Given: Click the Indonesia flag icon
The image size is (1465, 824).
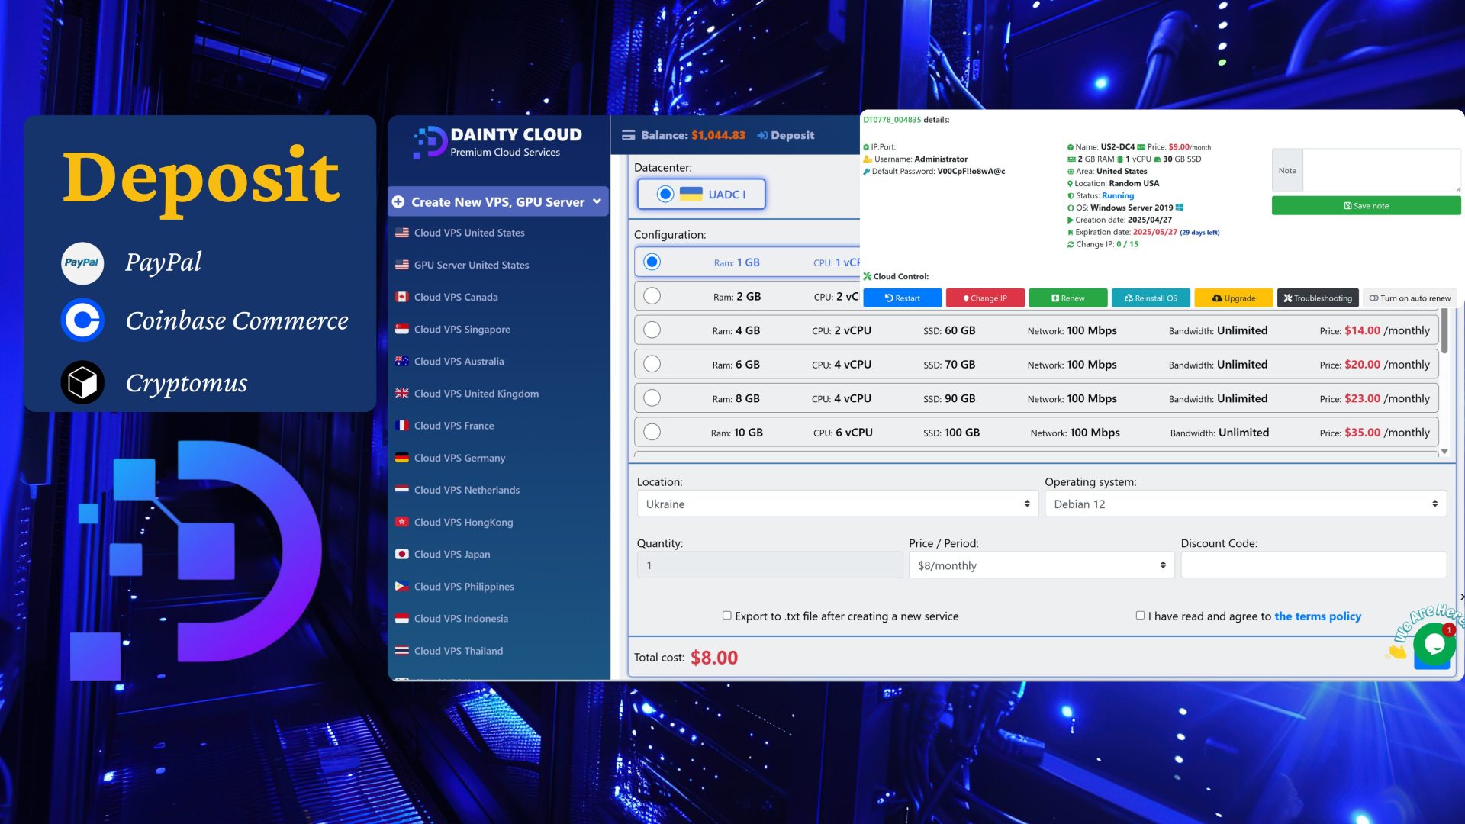Looking at the screenshot, I should [x=402, y=618].
